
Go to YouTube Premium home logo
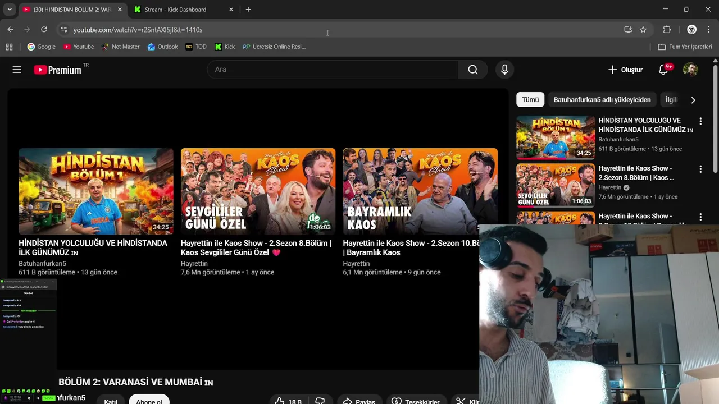(57, 70)
